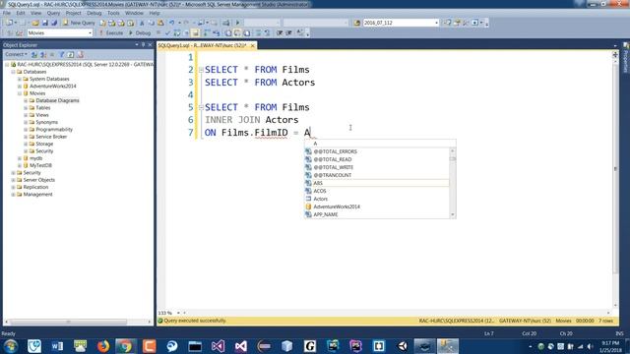Open the Edit menu
This screenshot has width=630, height=354.
click(21, 13)
